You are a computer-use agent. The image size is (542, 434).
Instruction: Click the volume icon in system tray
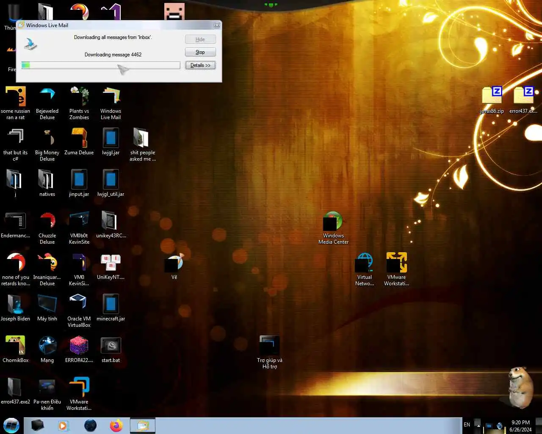tap(500, 426)
